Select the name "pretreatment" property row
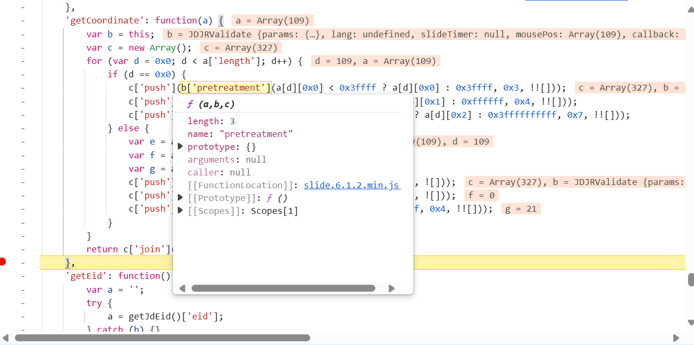Viewport: 694px width, 345px height. pos(240,134)
